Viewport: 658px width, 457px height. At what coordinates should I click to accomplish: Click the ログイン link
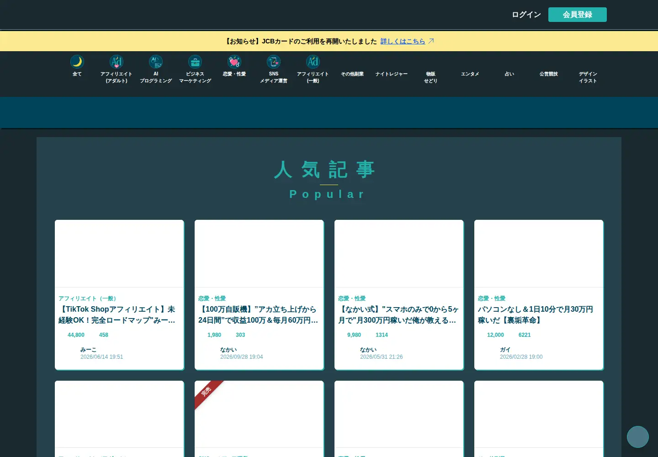(526, 15)
